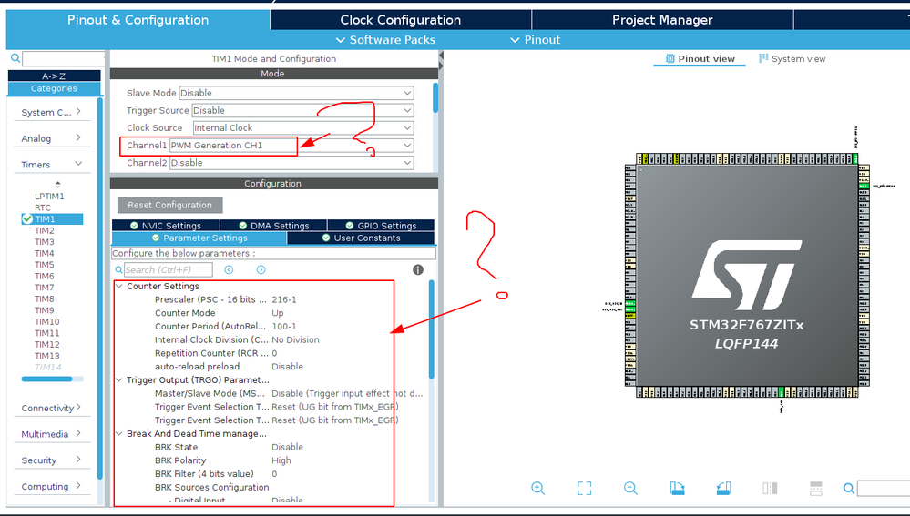This screenshot has height=516, width=910.
Task: Rotate the chip clockwise icon
Action: 677,488
